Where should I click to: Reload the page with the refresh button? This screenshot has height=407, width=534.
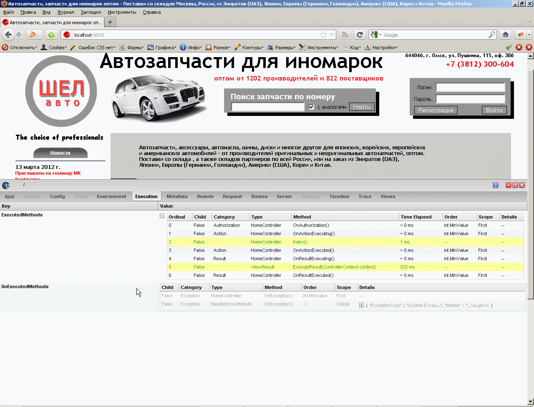[x=360, y=35]
